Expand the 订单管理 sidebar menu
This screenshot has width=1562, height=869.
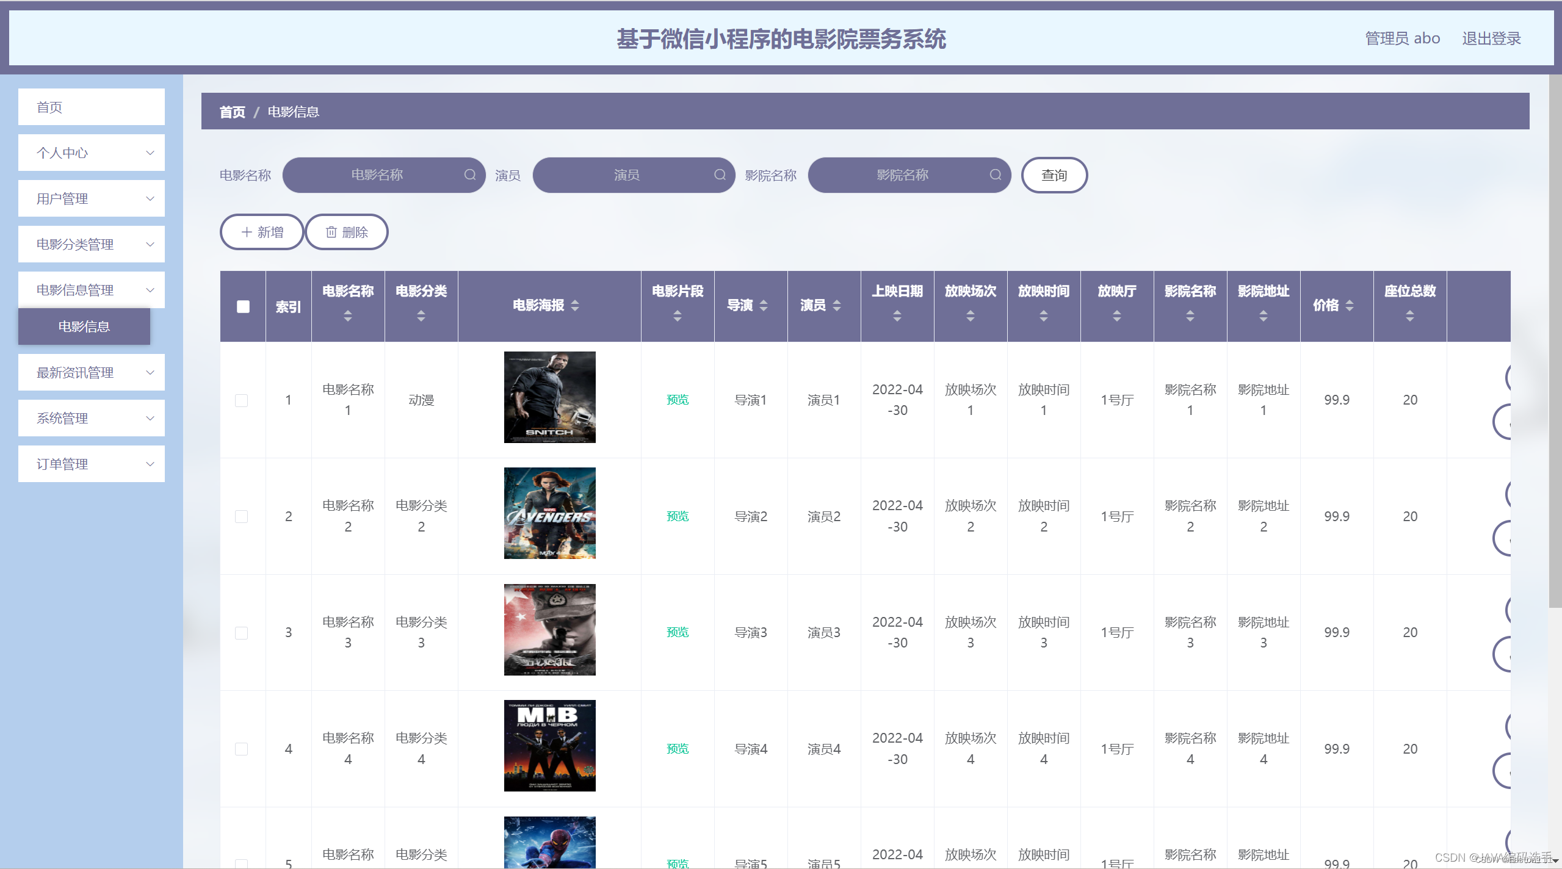pyautogui.click(x=92, y=464)
